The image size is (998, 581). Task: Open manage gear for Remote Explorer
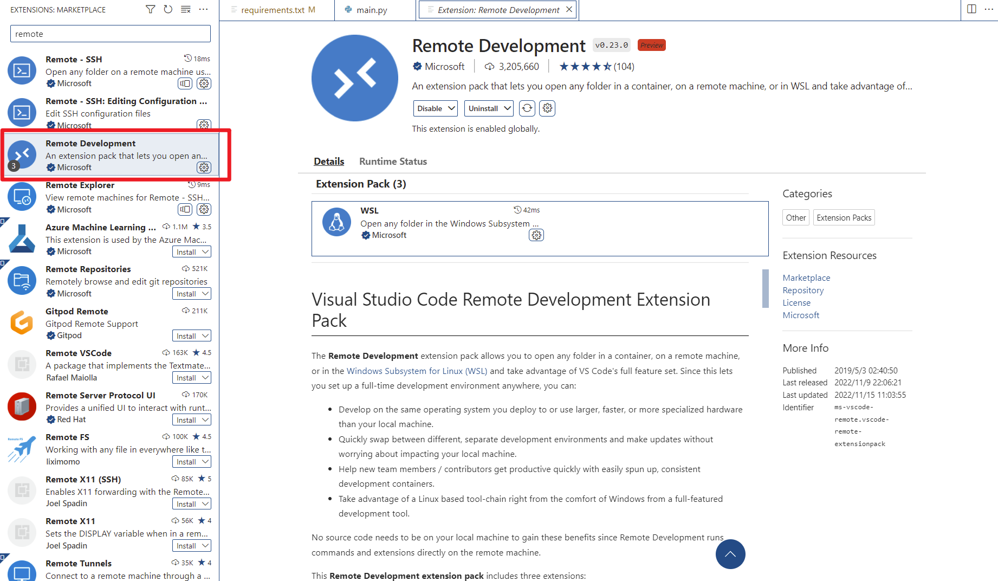(x=204, y=210)
